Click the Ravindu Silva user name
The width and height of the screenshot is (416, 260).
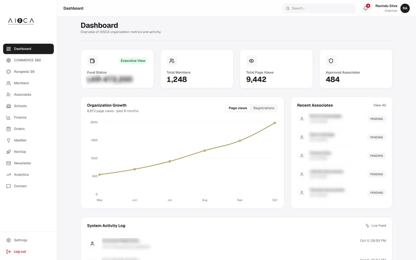[386, 6]
